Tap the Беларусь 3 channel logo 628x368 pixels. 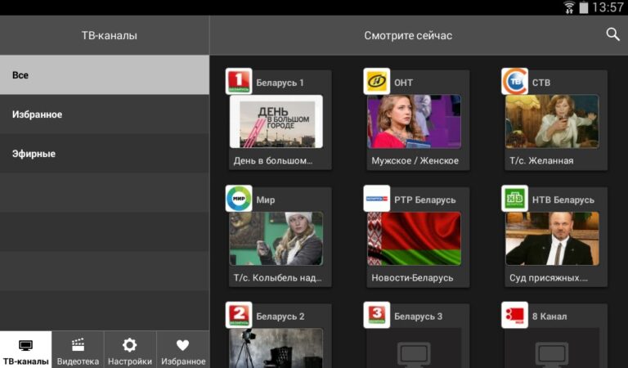[x=376, y=315]
